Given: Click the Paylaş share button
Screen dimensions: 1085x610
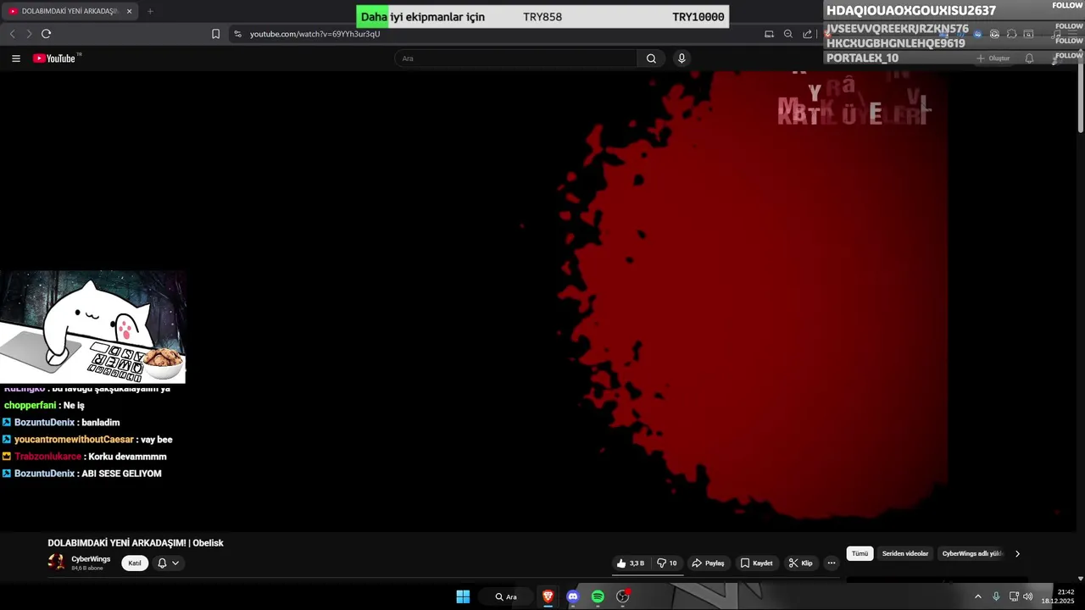Looking at the screenshot, I should pyautogui.click(x=708, y=563).
